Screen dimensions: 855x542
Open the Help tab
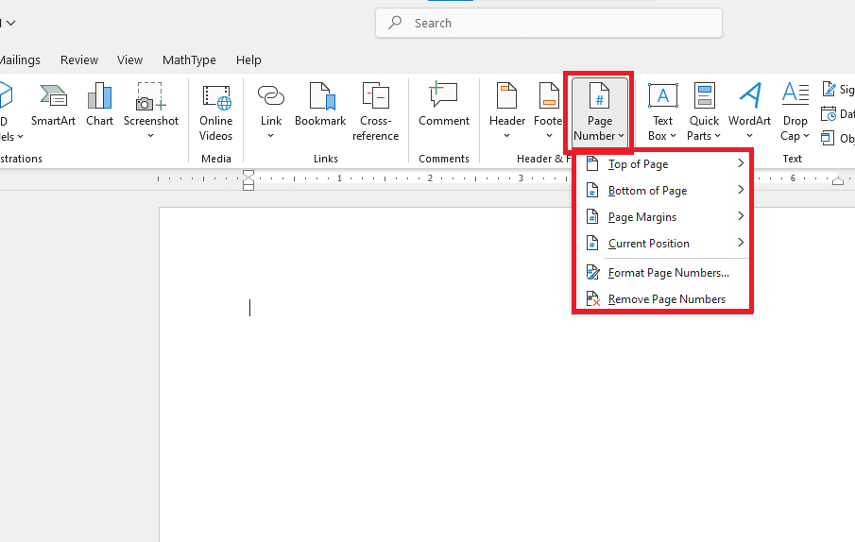pyautogui.click(x=248, y=59)
